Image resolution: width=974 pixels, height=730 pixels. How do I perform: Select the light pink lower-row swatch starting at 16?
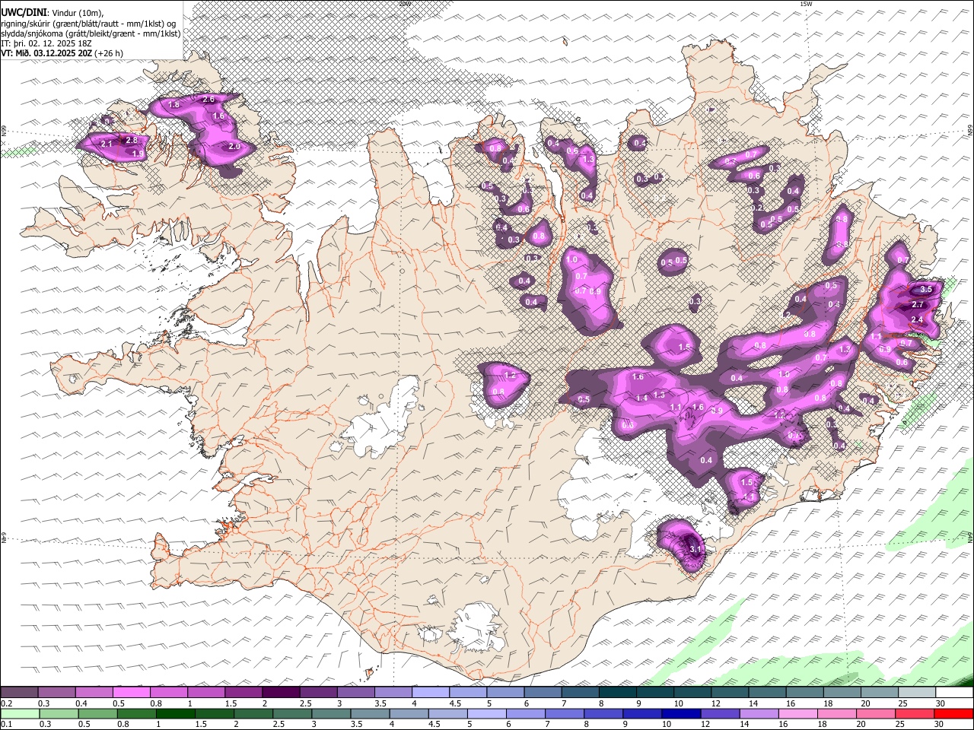click(797, 714)
